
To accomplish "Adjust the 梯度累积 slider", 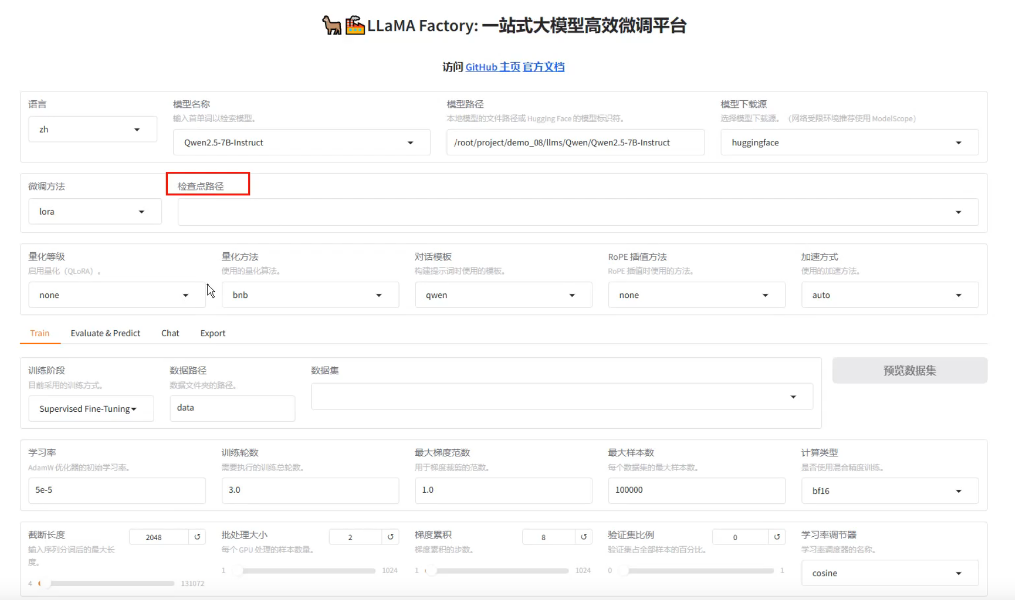I will (x=498, y=570).
